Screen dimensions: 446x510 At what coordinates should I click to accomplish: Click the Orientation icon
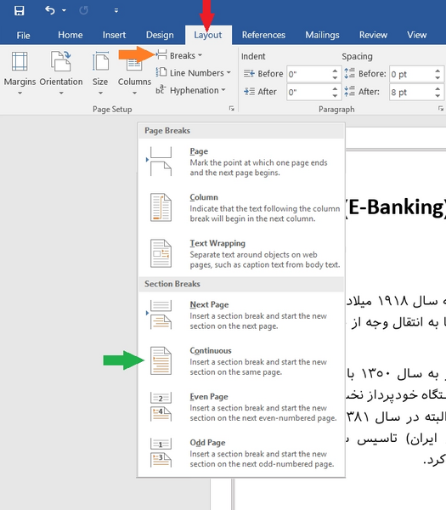coord(61,61)
